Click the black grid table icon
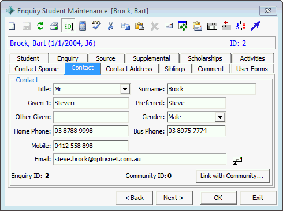 point(212,26)
